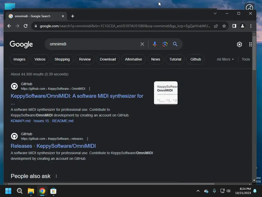Open Chrome's three-dot menu

[251, 26]
